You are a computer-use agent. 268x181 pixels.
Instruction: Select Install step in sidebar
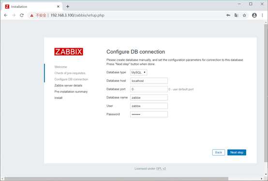[58, 98]
